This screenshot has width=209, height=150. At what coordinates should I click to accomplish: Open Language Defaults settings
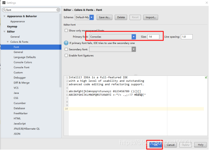[x=25, y=57]
